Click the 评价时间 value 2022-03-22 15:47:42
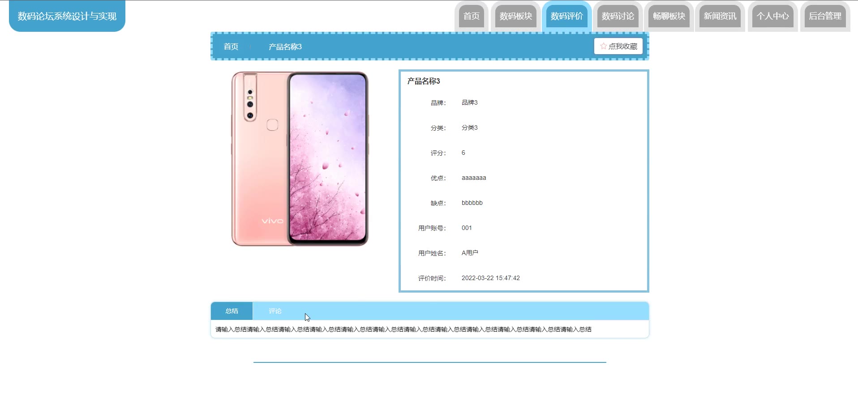The width and height of the screenshot is (858, 417). pyautogui.click(x=491, y=278)
